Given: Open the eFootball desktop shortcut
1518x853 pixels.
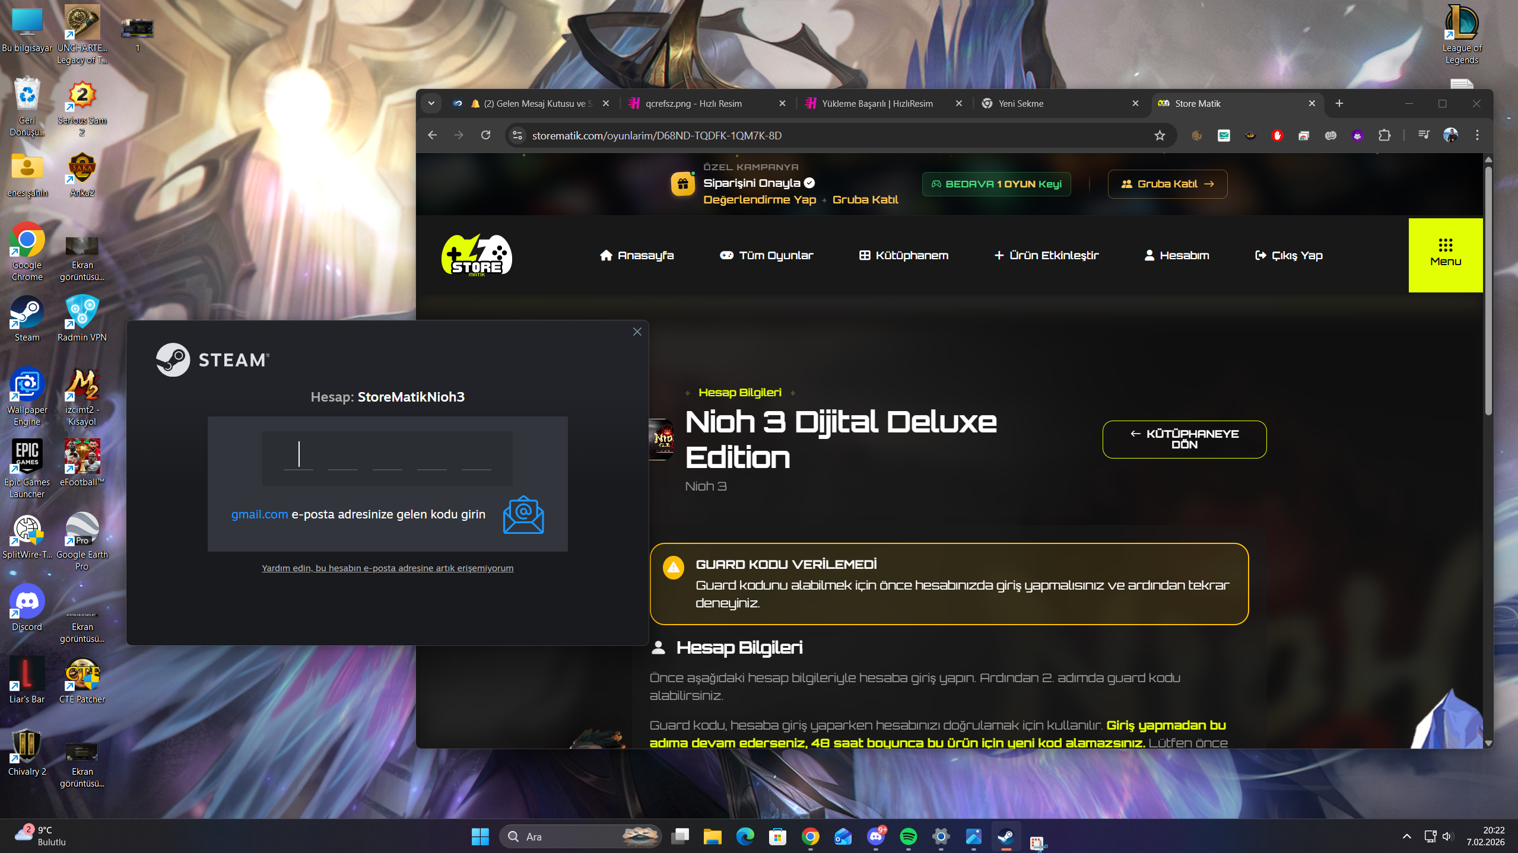Looking at the screenshot, I should coord(82,464).
